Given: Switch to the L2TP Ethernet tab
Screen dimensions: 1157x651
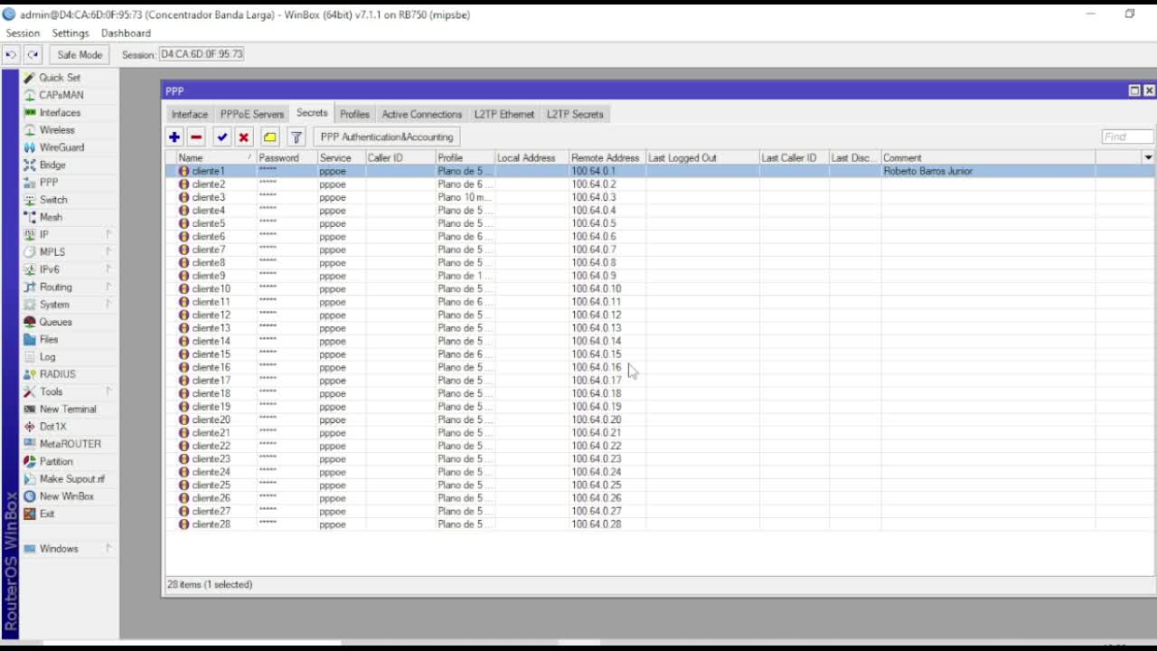Looking at the screenshot, I should [x=504, y=114].
